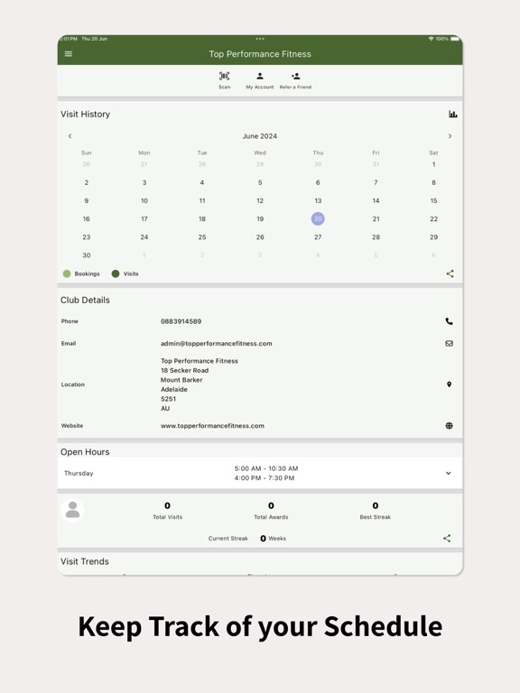520x693 pixels.
Task: Click the Visit Trends heading
Action: click(85, 561)
